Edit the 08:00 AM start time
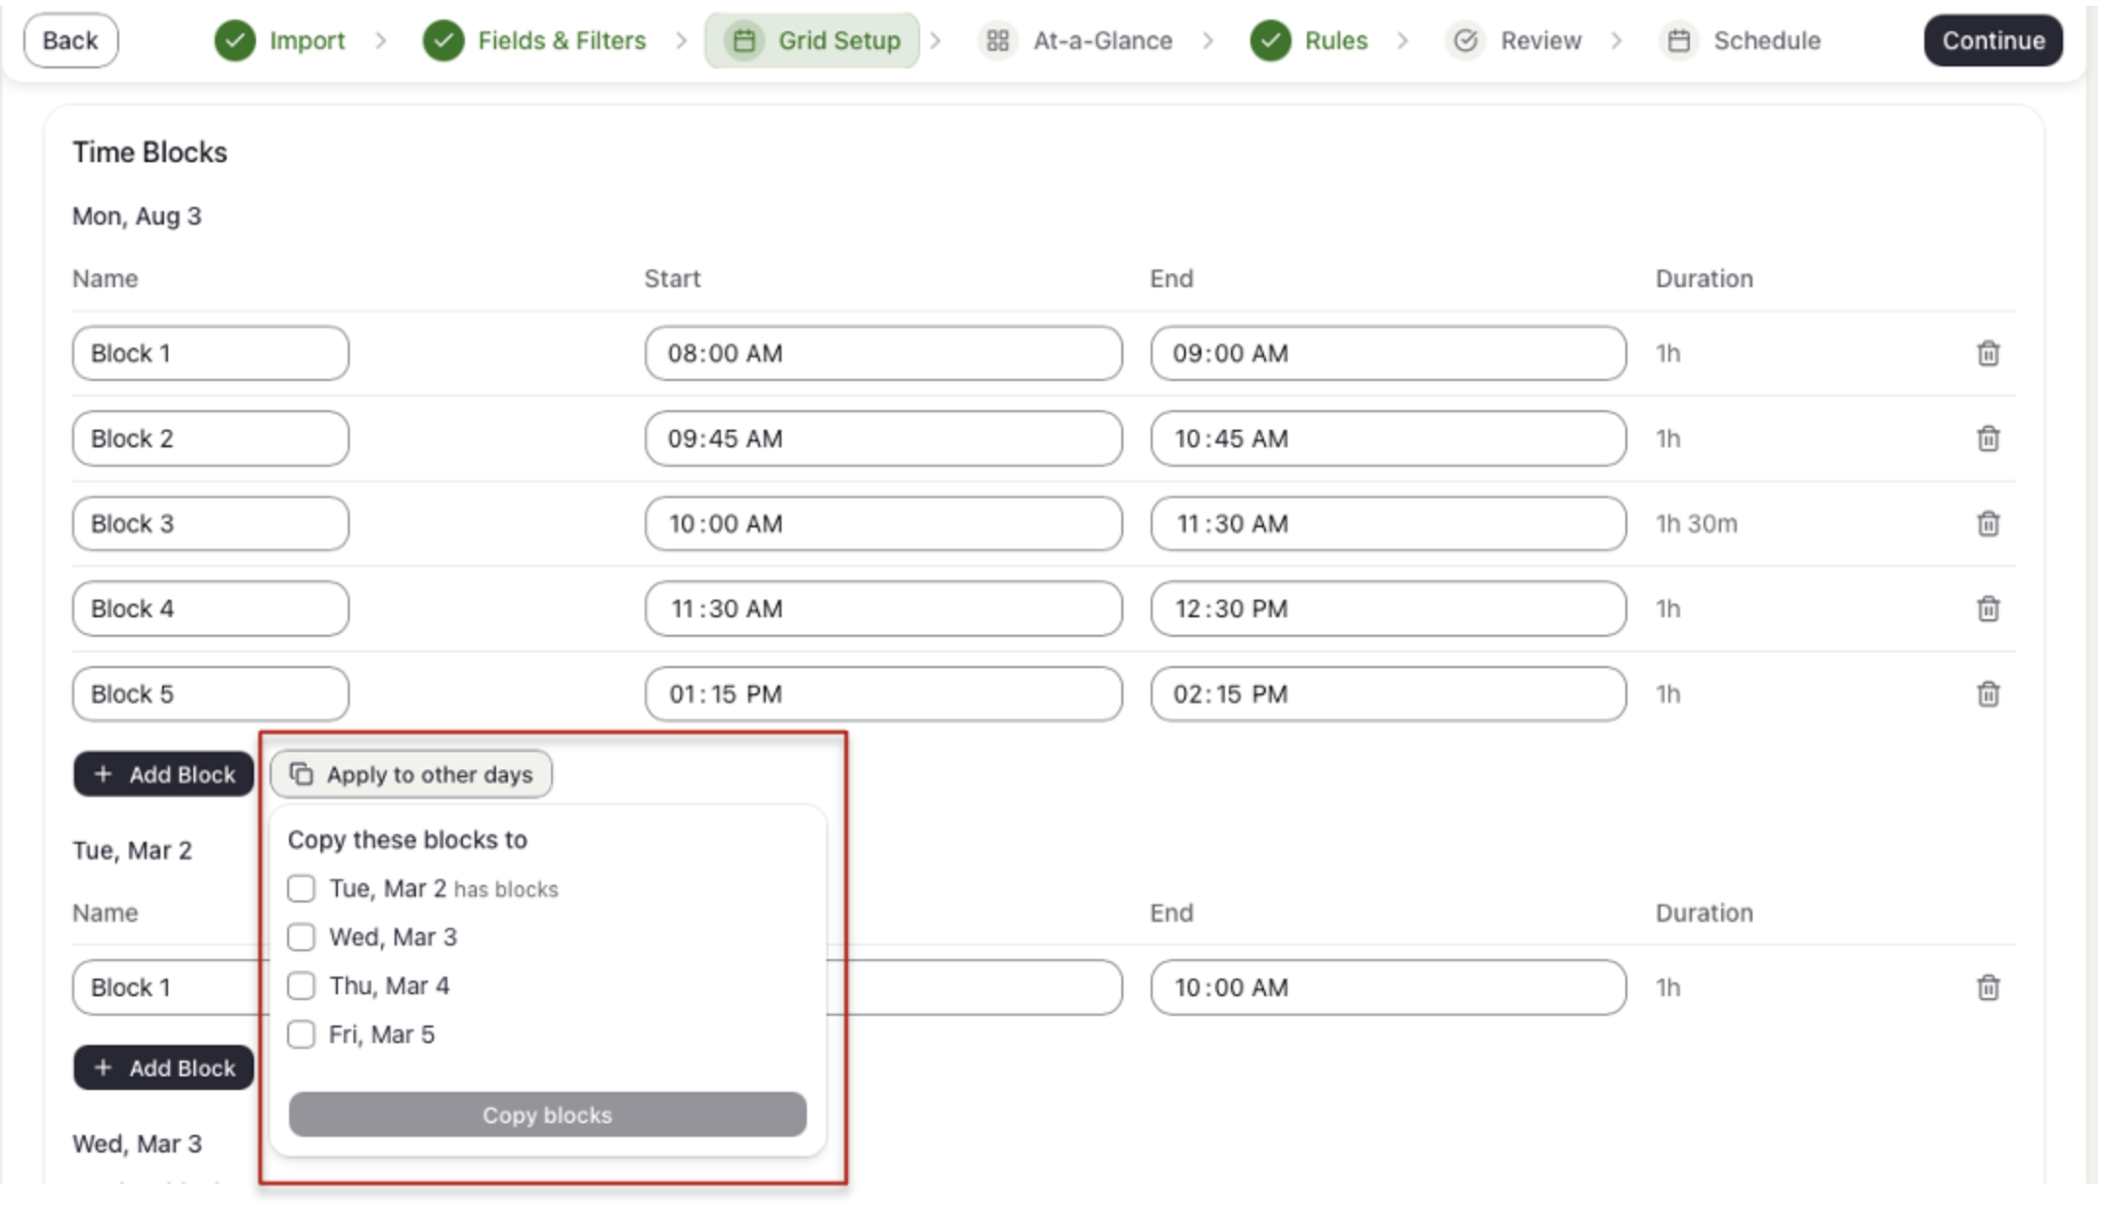The height and width of the screenshot is (1215, 2106). (883, 354)
